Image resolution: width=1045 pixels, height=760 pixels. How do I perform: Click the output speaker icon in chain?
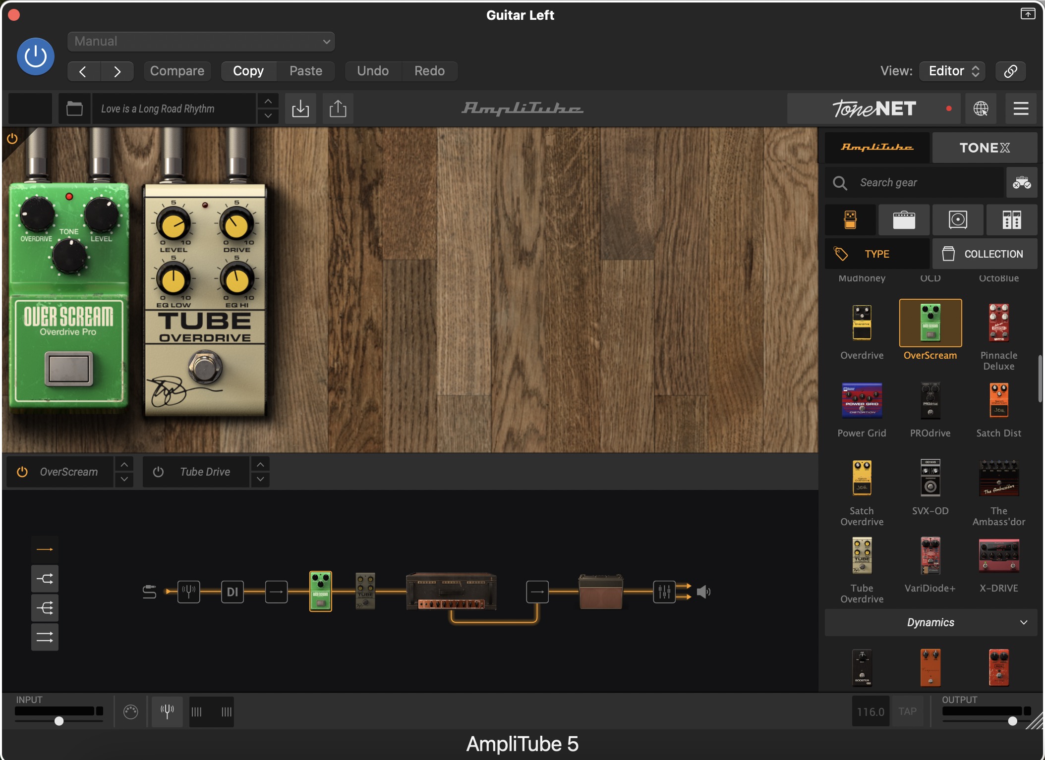point(704,592)
